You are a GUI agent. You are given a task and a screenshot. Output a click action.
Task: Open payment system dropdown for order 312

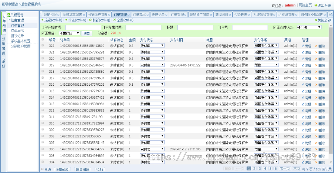(266, 110)
